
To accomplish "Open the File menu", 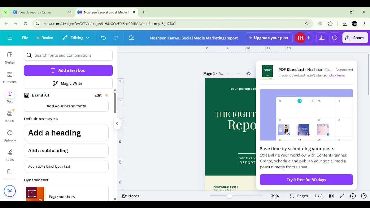I will coord(25,38).
